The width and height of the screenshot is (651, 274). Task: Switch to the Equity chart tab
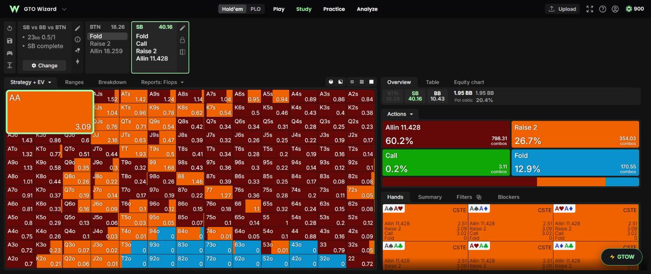pyautogui.click(x=469, y=82)
